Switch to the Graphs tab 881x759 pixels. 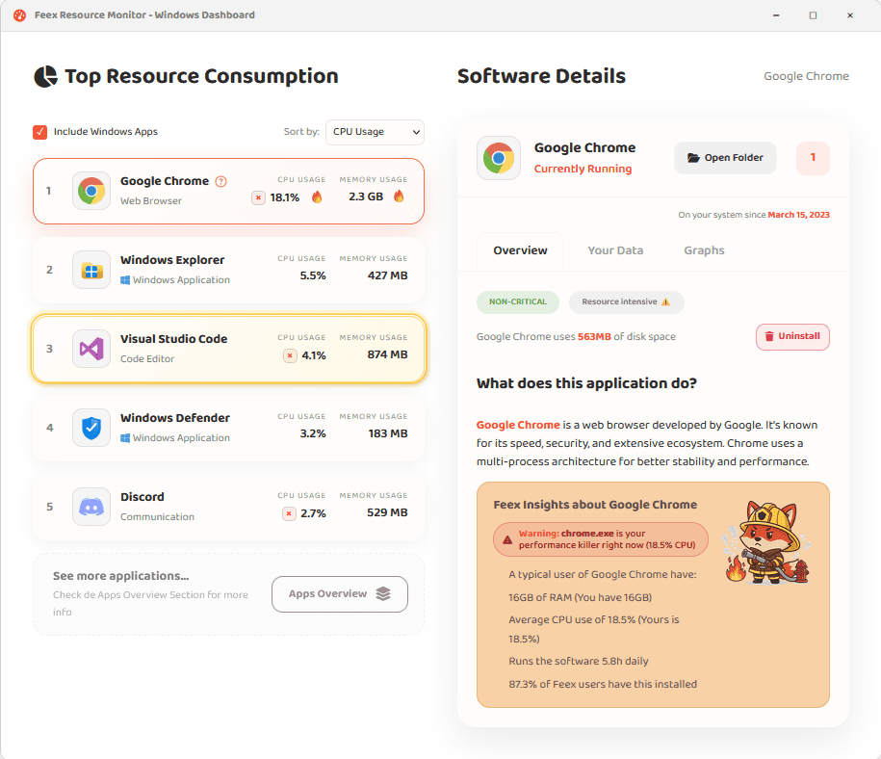pos(704,250)
